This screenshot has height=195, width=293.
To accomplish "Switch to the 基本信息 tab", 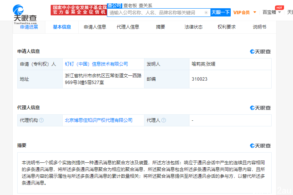I will [x=62, y=27].
